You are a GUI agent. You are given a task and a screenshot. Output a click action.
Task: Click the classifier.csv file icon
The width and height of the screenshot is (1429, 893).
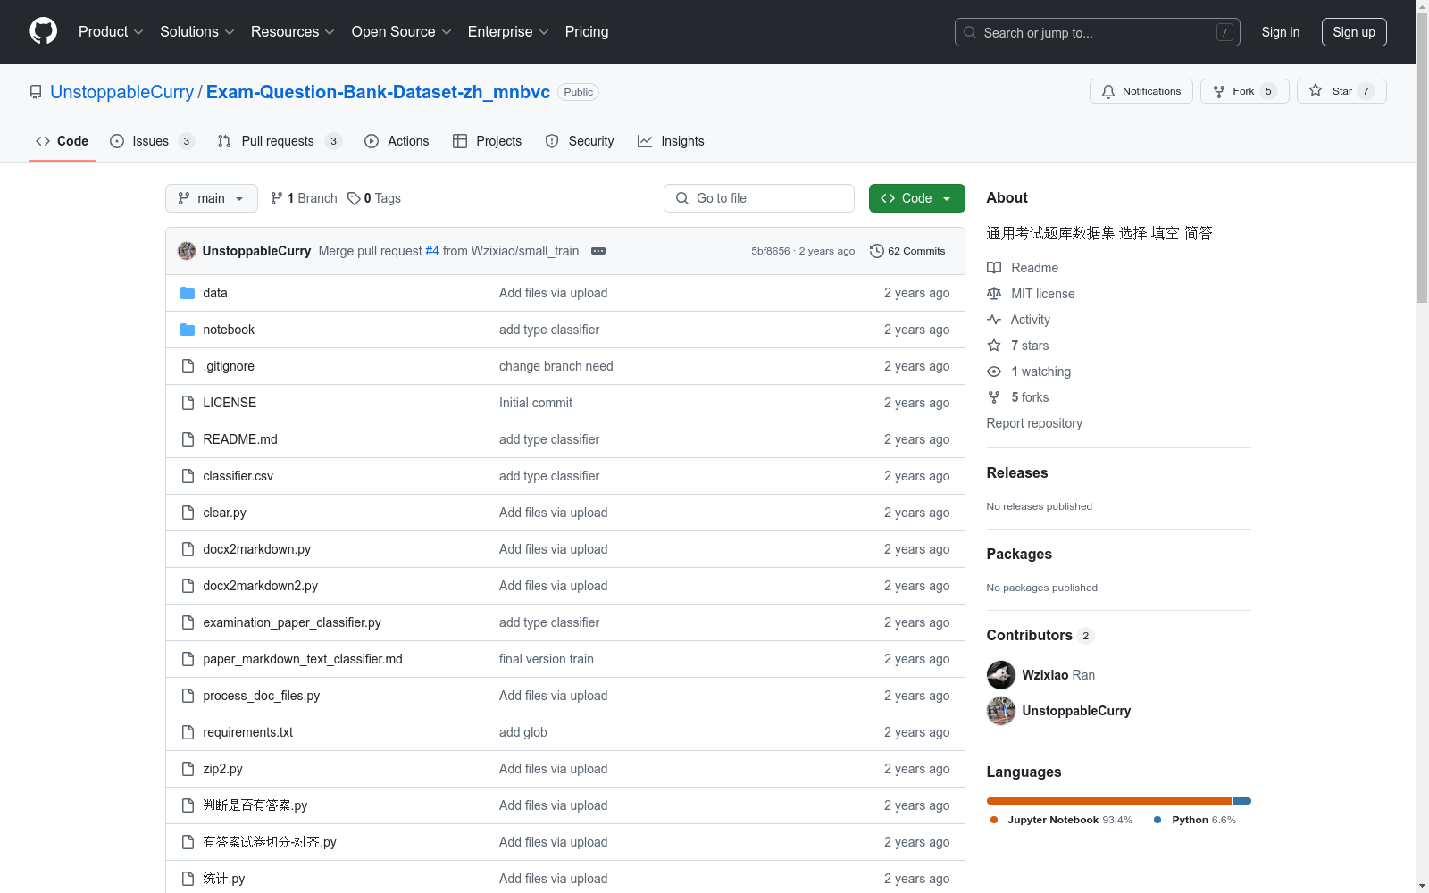tap(188, 476)
